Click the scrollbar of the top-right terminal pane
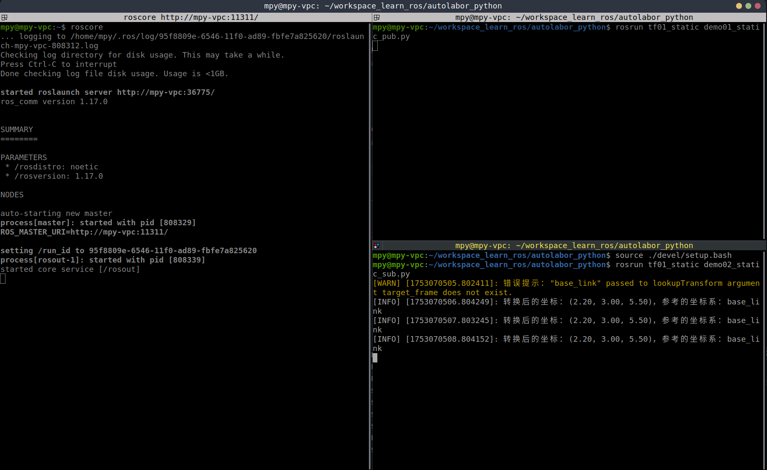The image size is (767, 470). (764, 127)
